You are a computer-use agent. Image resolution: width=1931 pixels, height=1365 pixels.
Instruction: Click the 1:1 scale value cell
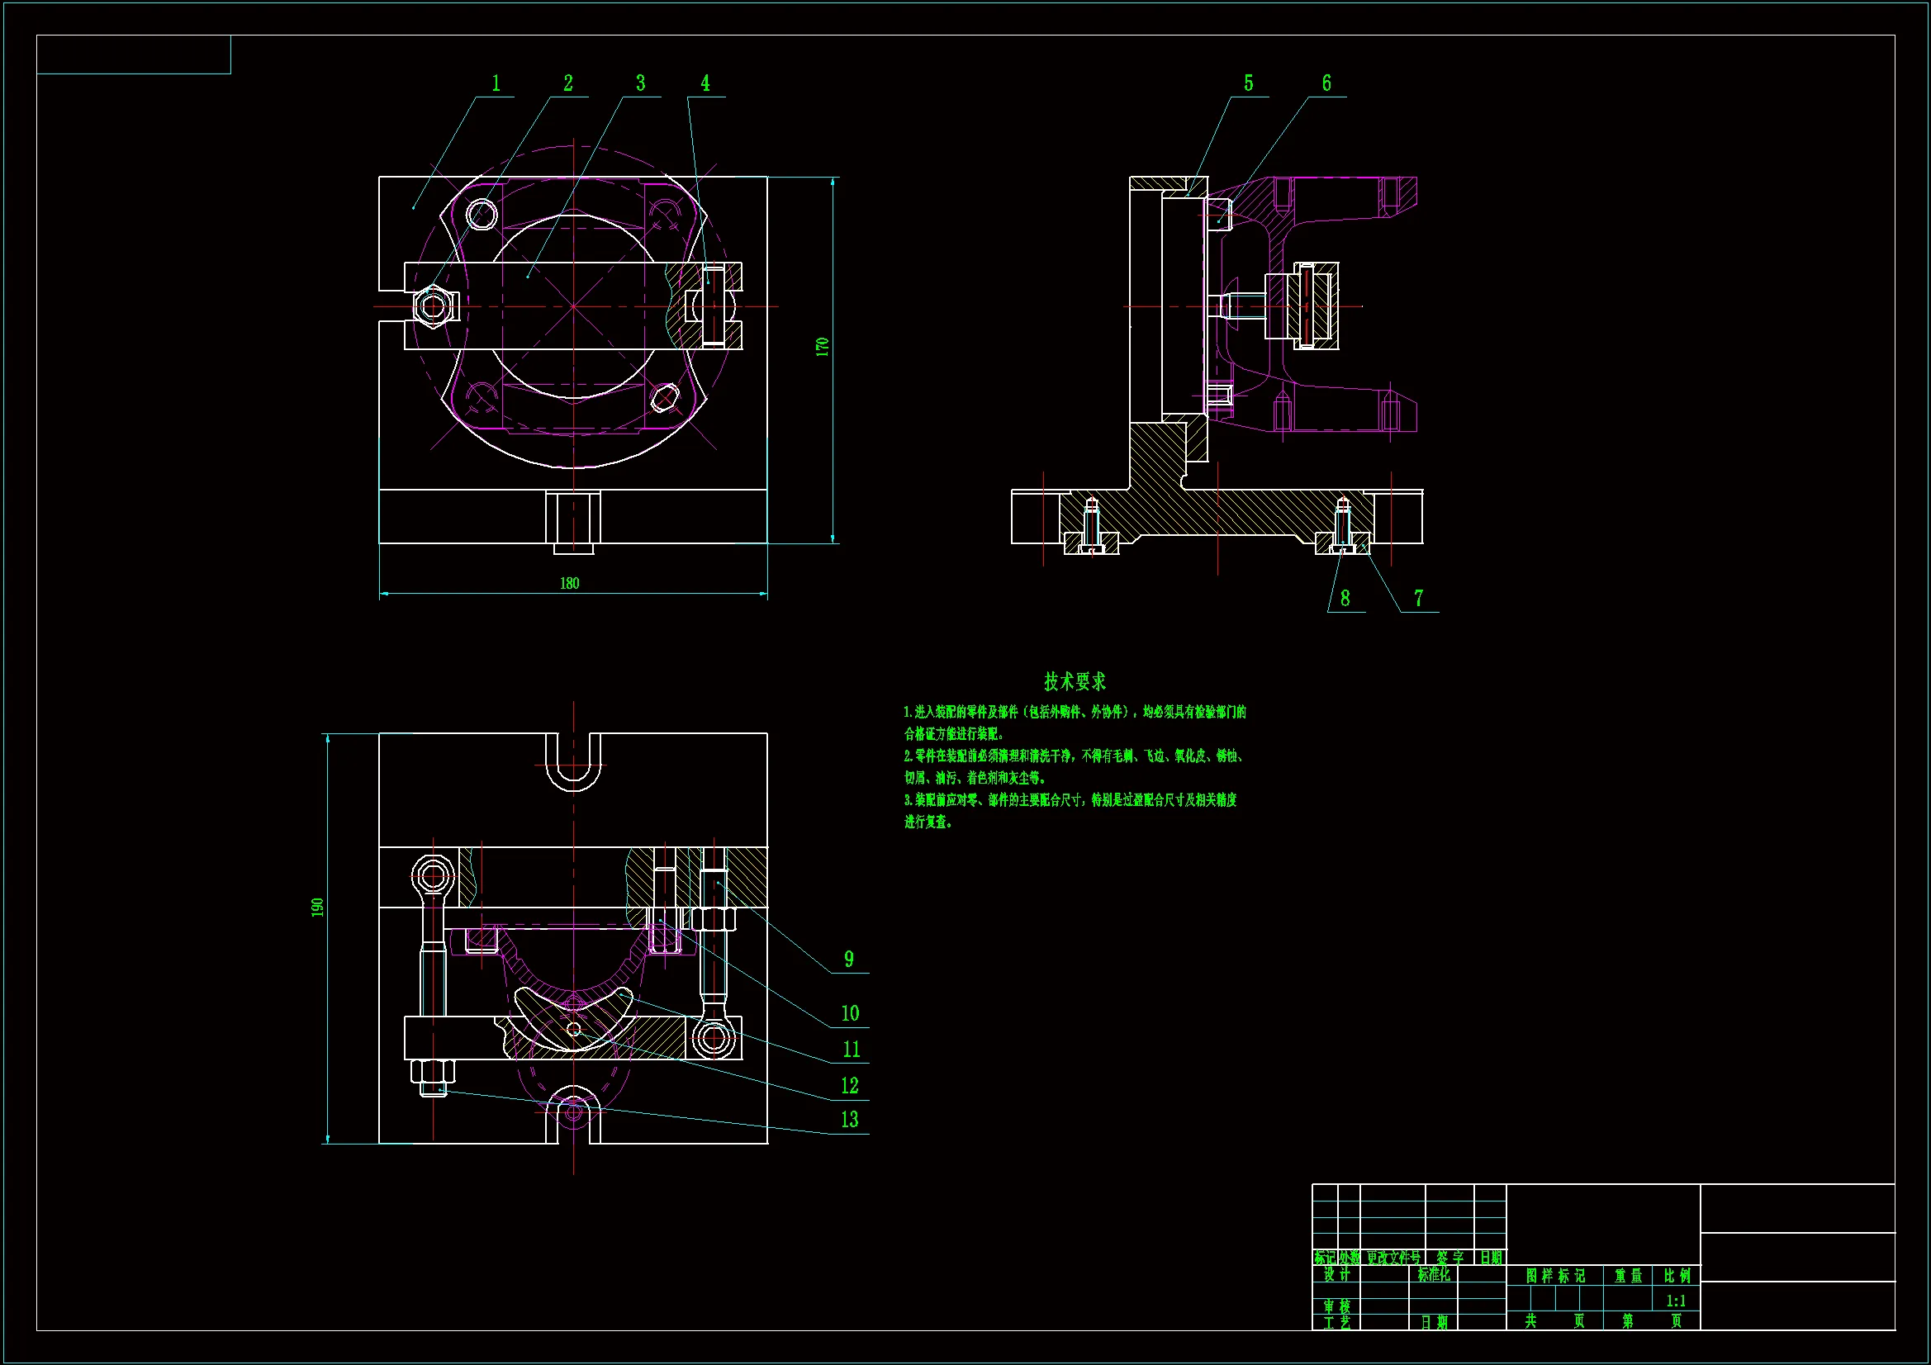pos(1675,1301)
